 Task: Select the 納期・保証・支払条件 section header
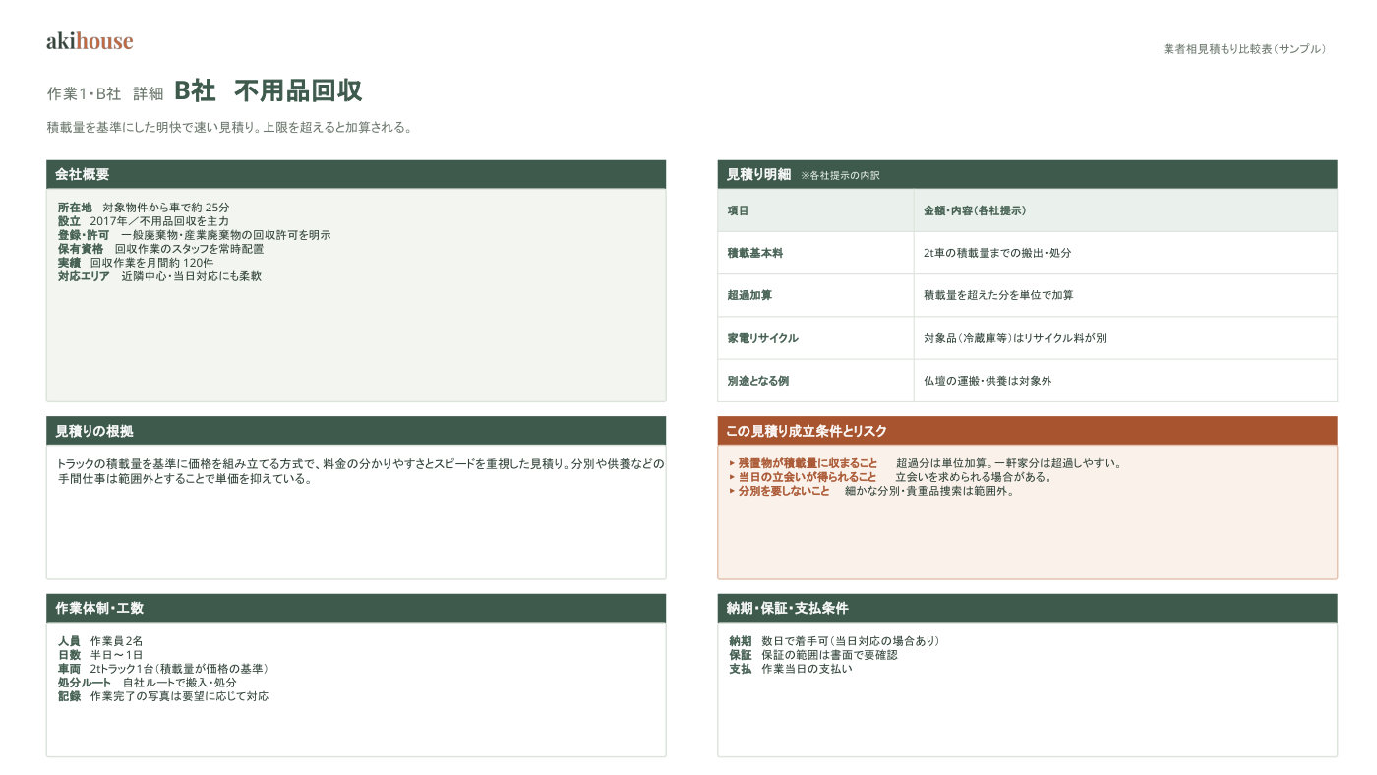tap(1027, 608)
